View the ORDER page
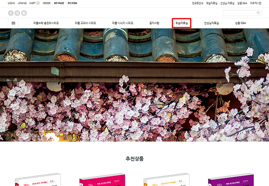 (46, 3)
